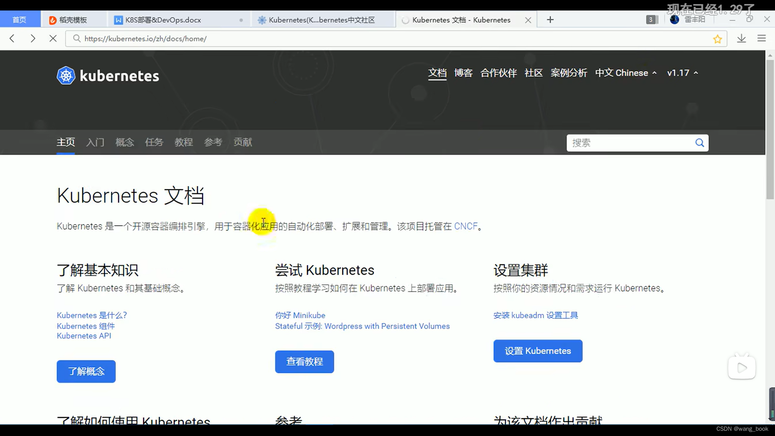The image size is (775, 436).
Task: Click the user avatar icon next to 雷丰阳
Action: click(x=674, y=19)
